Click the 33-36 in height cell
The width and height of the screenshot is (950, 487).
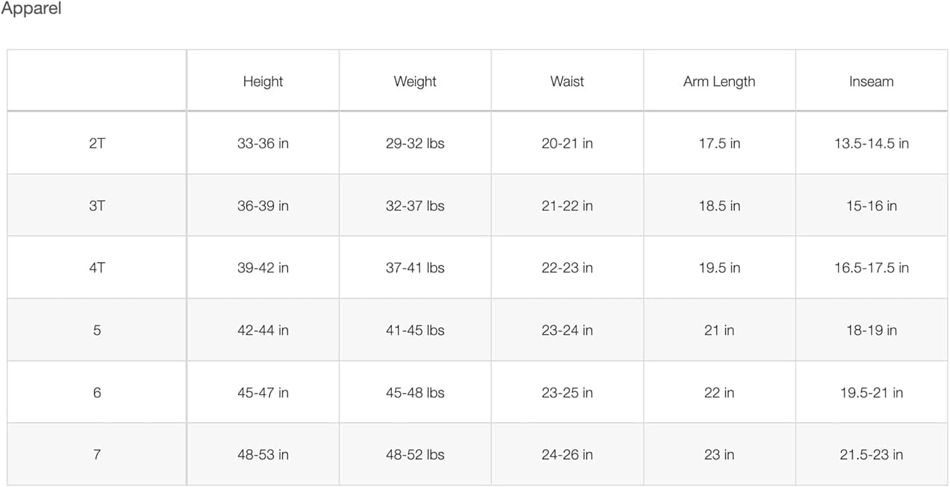click(263, 144)
